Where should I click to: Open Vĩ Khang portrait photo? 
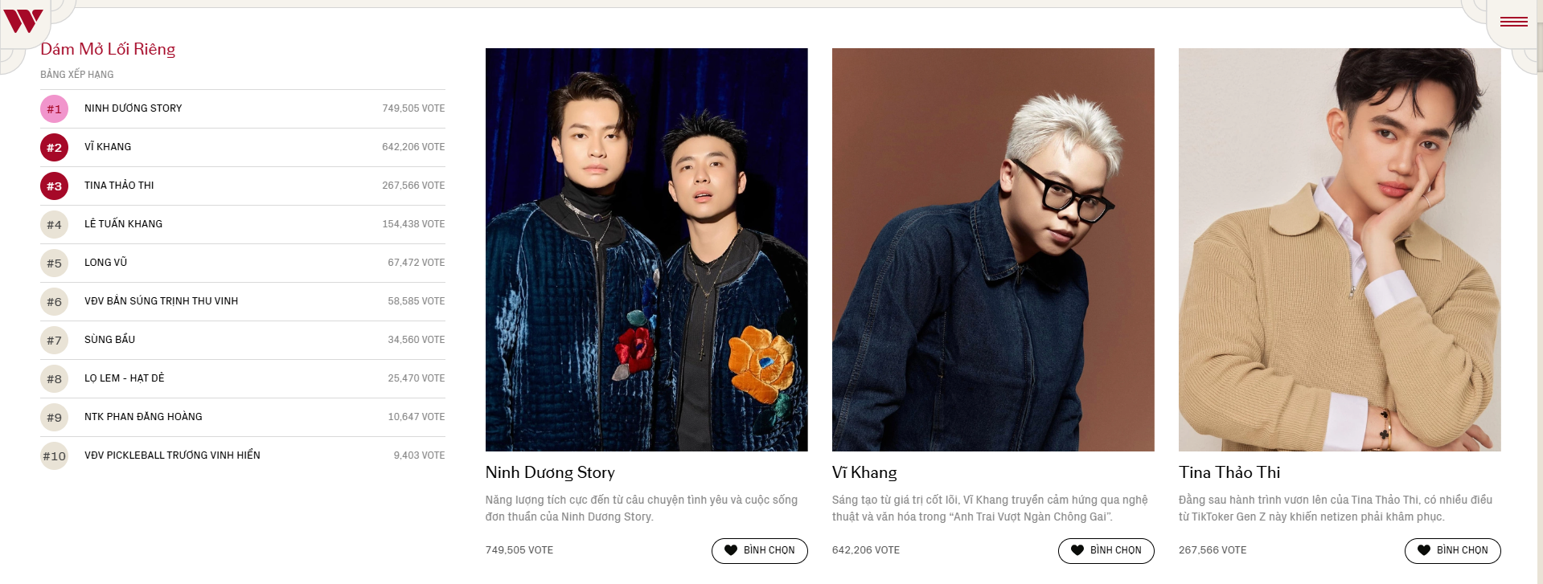pyautogui.click(x=993, y=250)
